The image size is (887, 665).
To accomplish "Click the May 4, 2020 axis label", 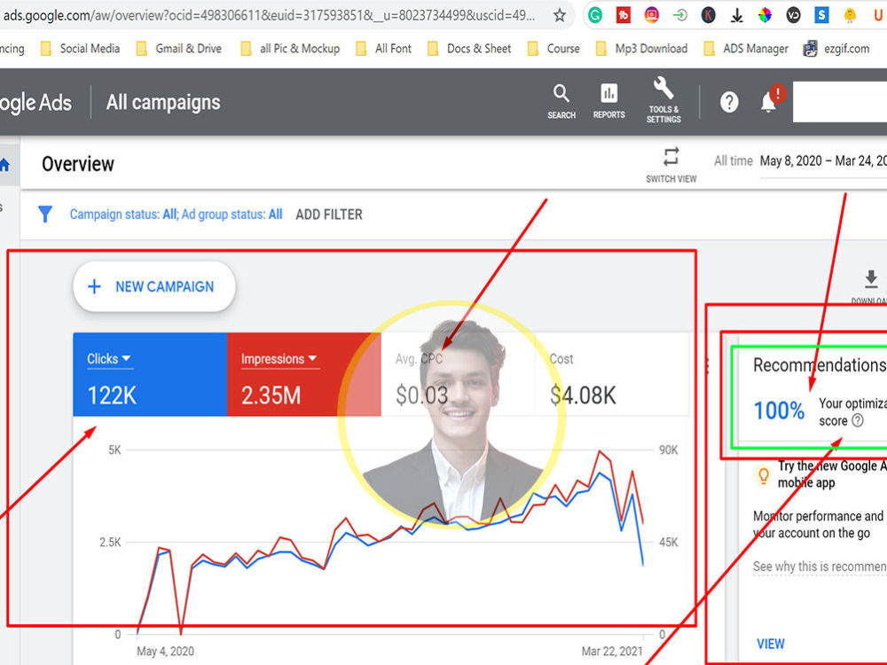I will tap(165, 651).
